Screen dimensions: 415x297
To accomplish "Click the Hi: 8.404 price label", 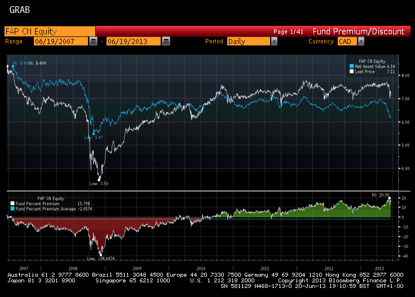I will coord(37,63).
